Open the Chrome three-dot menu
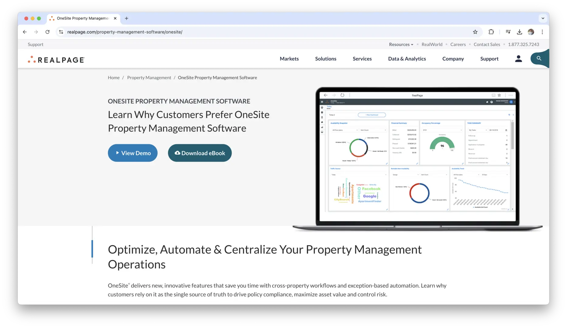Screen dimensions: 567x328 click(542, 32)
